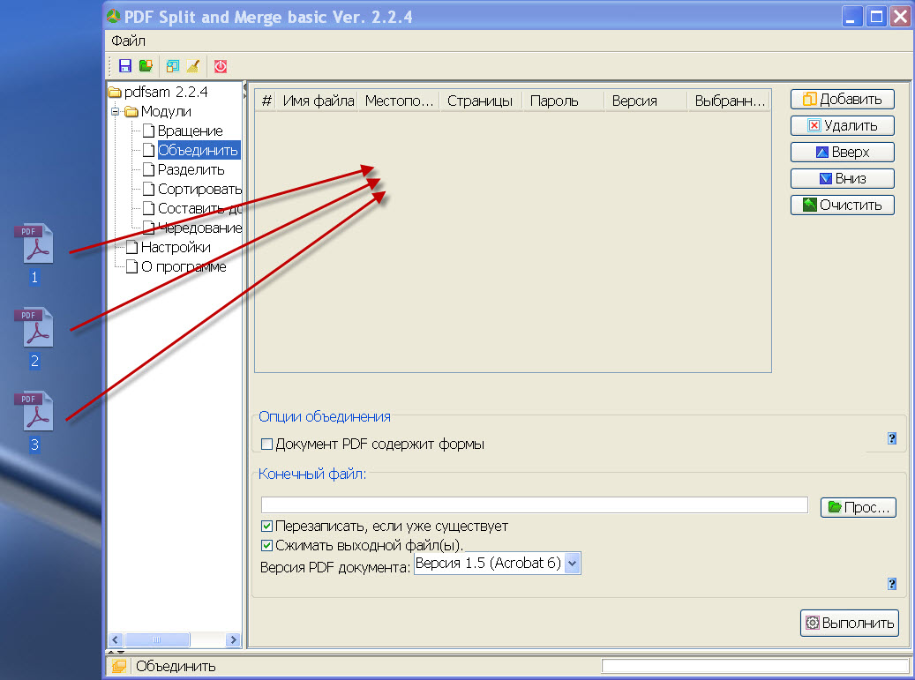Click the help icon in Конечный файл section

[892, 583]
